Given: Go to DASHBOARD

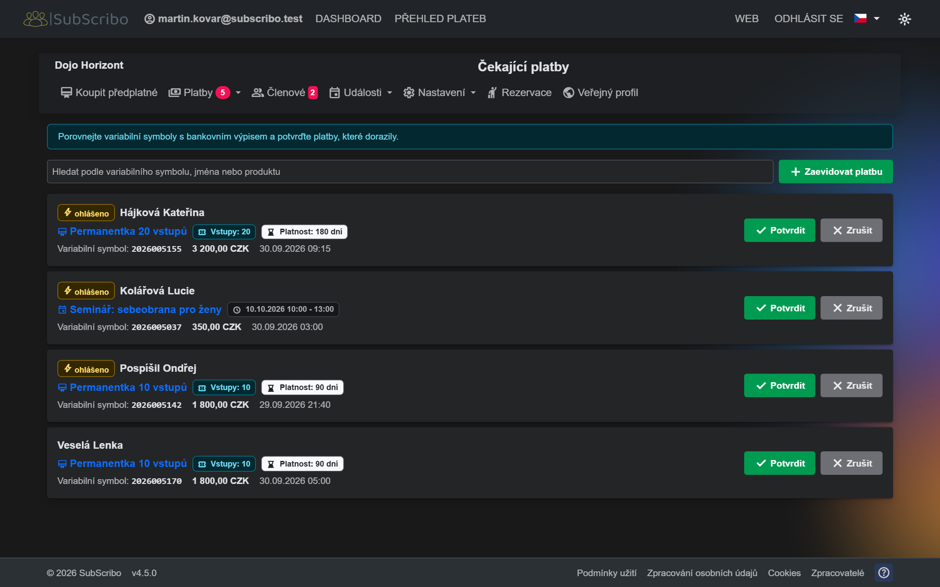Looking at the screenshot, I should point(348,19).
